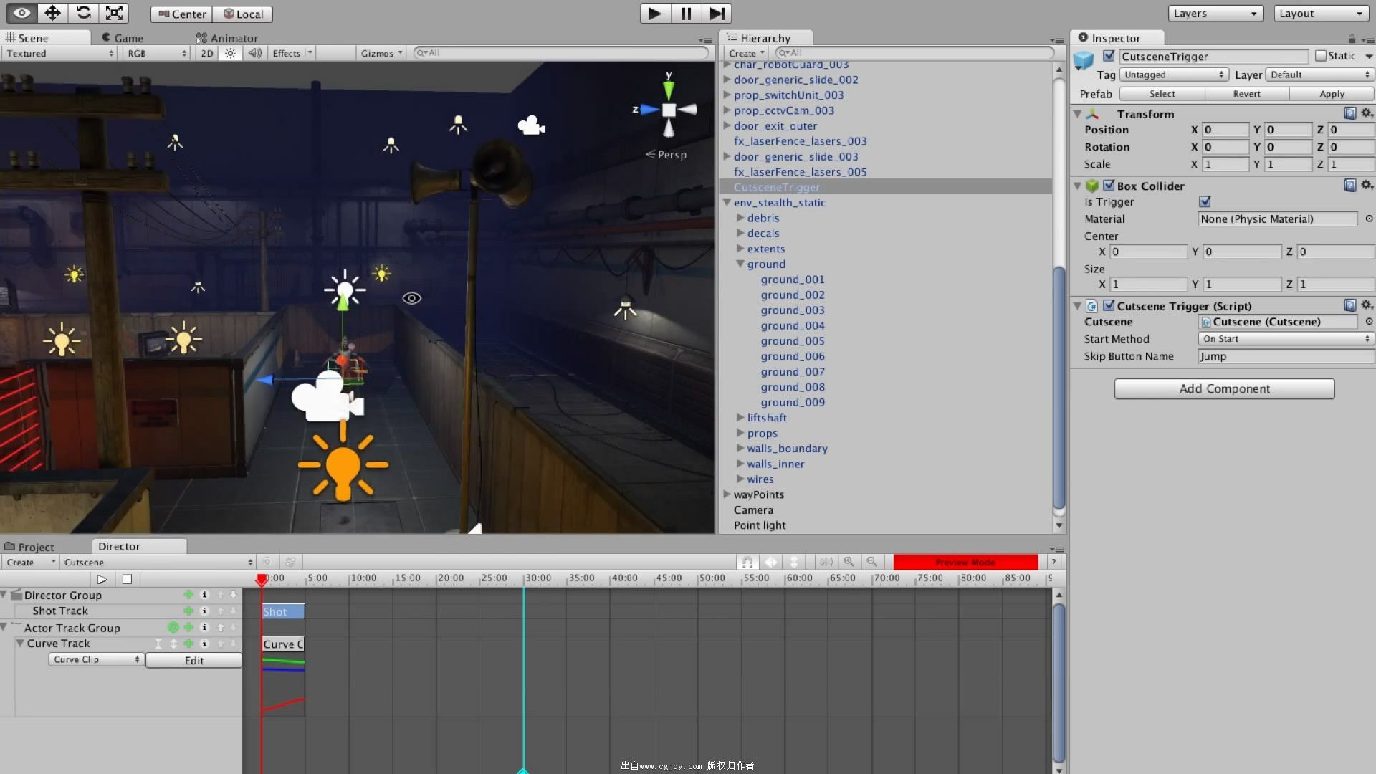Switch to the Animator tab

(x=226, y=38)
